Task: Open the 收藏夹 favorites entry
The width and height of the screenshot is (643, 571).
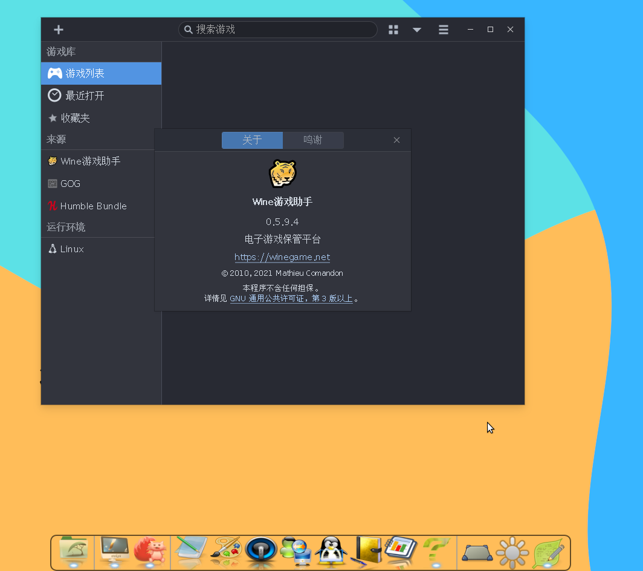Action: click(102, 118)
